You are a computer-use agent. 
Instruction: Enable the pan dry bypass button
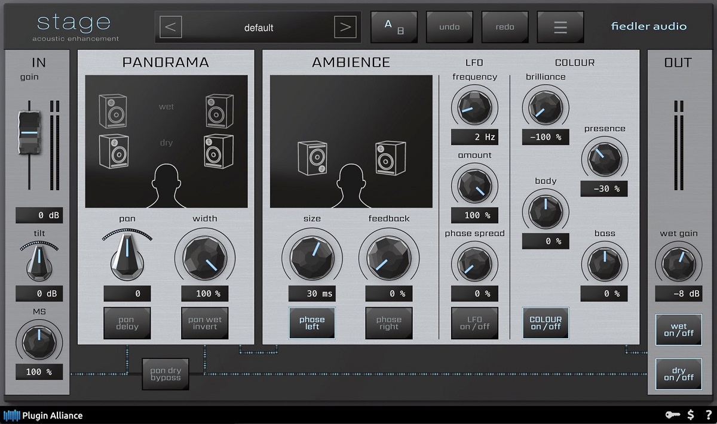(166, 374)
